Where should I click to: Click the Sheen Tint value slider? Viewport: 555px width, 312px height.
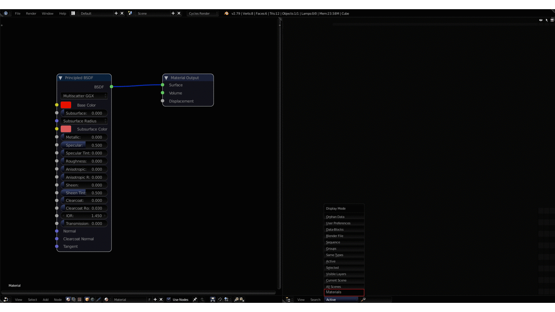pos(84,193)
